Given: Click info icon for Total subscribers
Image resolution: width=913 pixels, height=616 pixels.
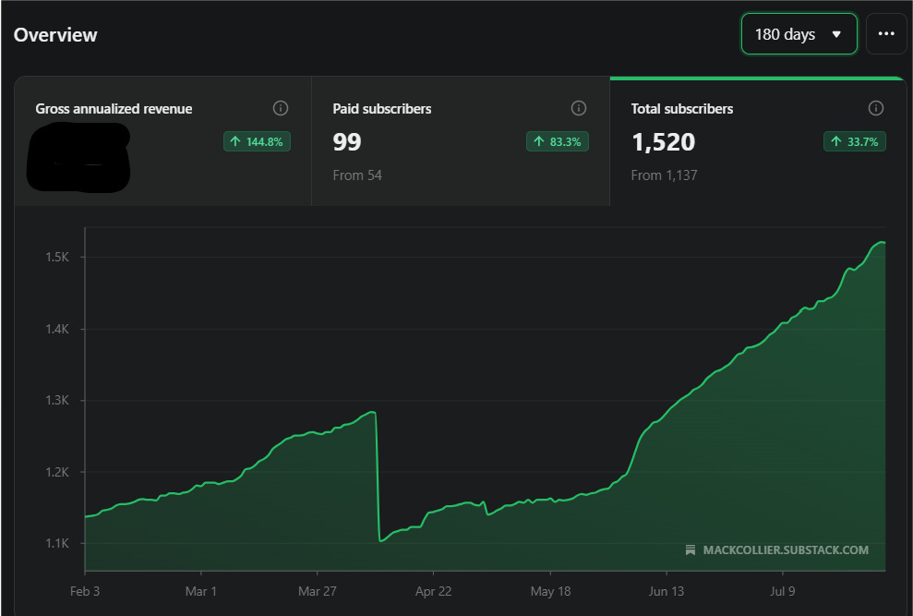Looking at the screenshot, I should click(x=876, y=108).
